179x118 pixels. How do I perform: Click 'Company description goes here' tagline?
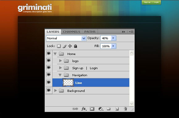click(37, 12)
